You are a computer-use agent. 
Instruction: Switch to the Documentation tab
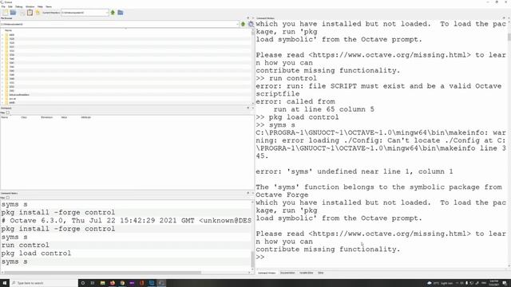pyautogui.click(x=287, y=273)
